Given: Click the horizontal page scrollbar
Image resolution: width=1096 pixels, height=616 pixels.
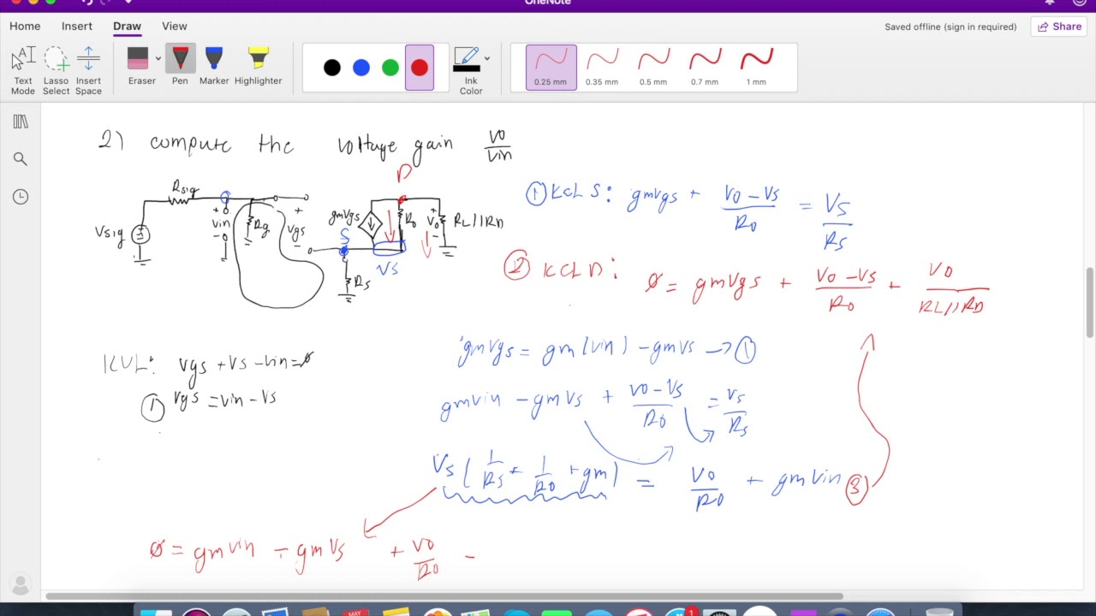Looking at the screenshot, I should [x=444, y=596].
